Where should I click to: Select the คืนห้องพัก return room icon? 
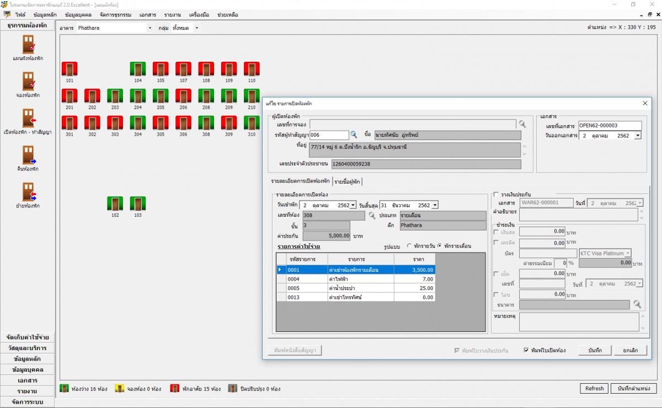(x=28, y=155)
